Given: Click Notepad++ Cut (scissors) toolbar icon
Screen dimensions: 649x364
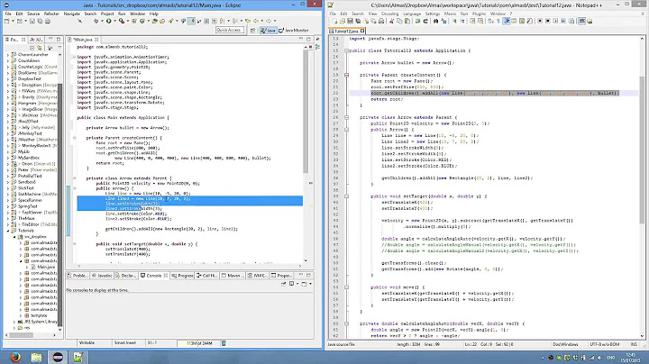Looking at the screenshot, I should (391, 21).
